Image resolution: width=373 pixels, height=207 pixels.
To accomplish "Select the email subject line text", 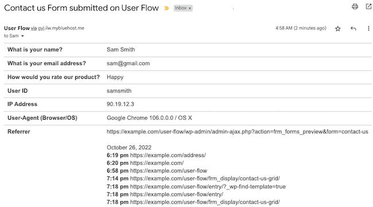I will 81,8.
